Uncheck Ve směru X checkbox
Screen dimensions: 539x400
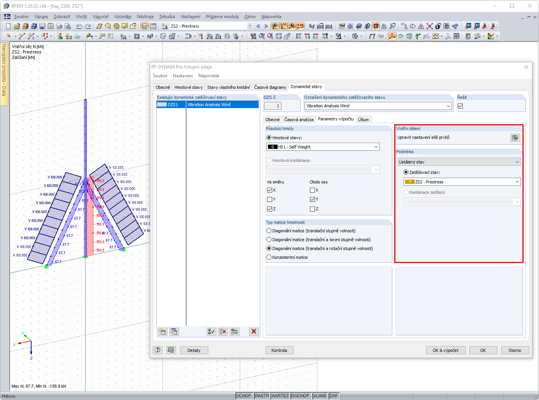coord(269,190)
